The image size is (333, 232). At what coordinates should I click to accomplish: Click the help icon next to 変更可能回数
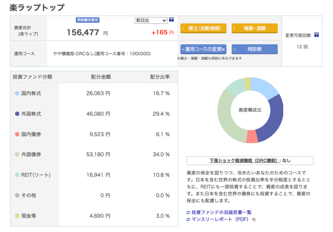point(316,35)
